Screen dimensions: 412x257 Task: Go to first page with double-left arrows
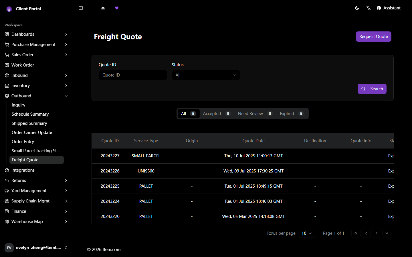(356, 233)
